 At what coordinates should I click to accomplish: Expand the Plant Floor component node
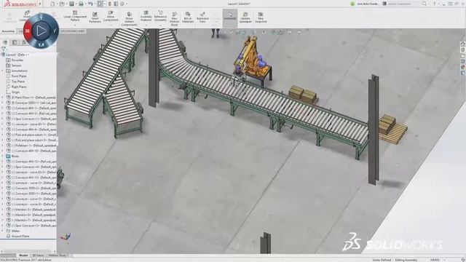(x=3, y=98)
